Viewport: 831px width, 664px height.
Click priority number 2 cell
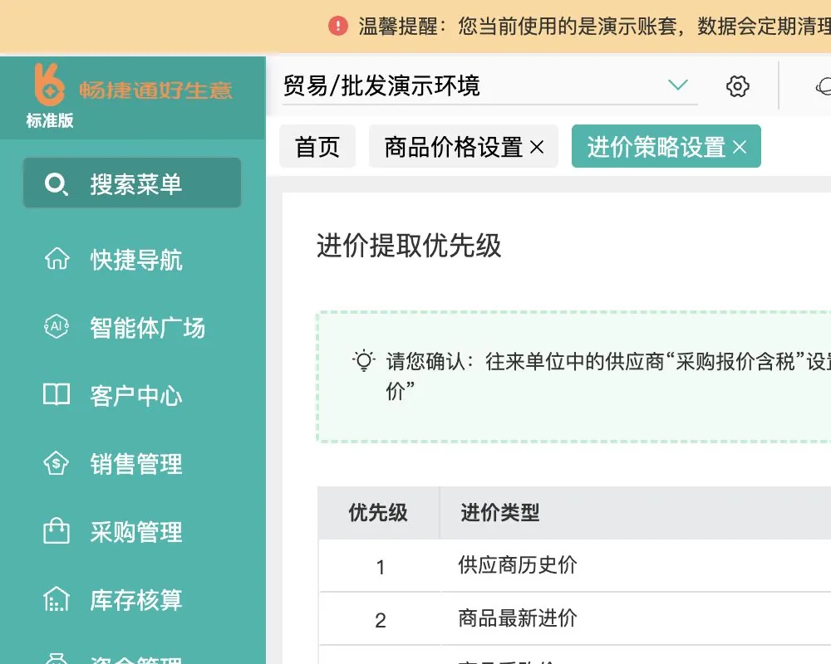coord(380,620)
